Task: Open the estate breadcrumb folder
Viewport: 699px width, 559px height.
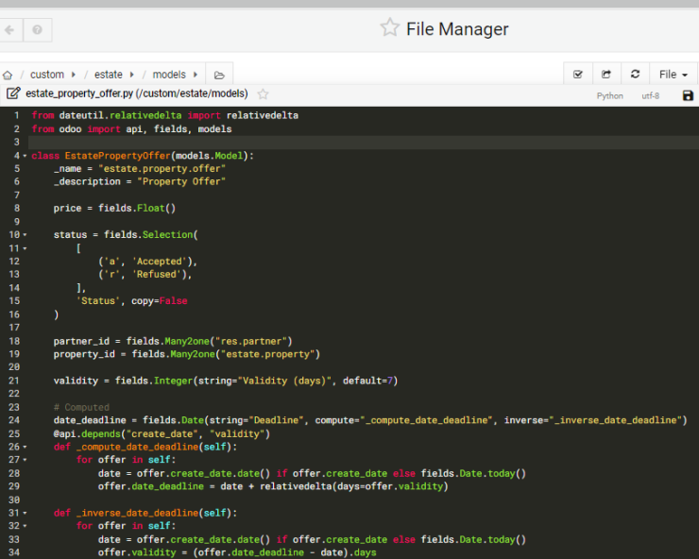Action: tap(109, 75)
